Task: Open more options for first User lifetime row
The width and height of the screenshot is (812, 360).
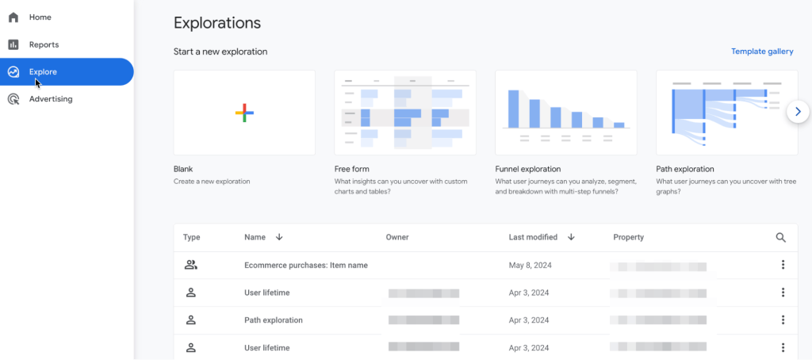Action: point(783,293)
